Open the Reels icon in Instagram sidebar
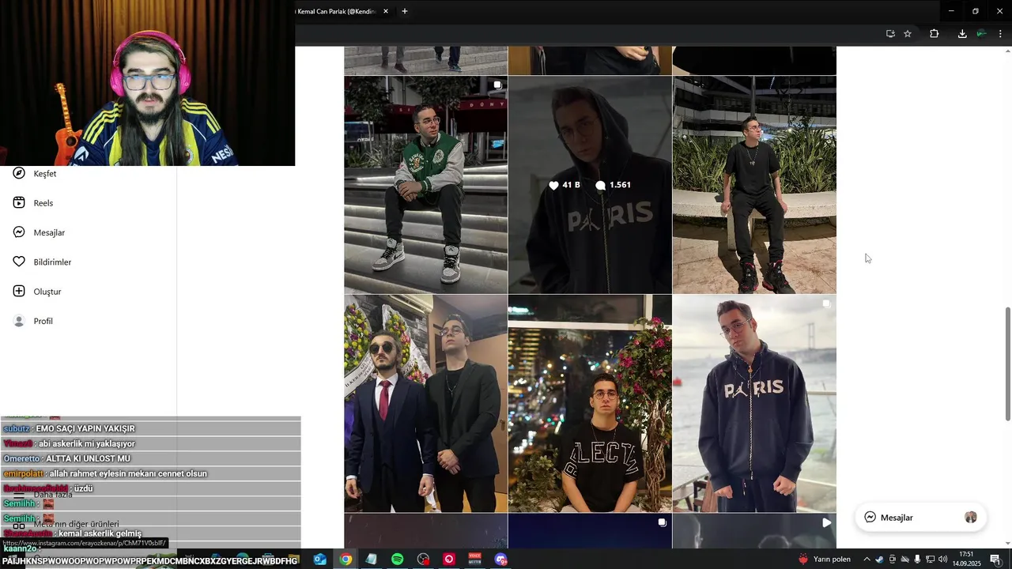This screenshot has width=1012, height=569. click(x=19, y=203)
